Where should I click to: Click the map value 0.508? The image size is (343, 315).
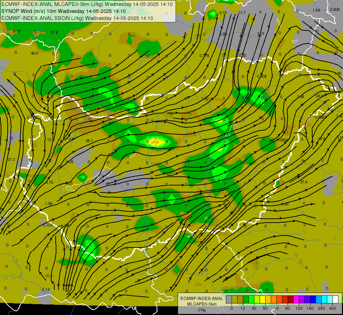[x=262, y=76]
